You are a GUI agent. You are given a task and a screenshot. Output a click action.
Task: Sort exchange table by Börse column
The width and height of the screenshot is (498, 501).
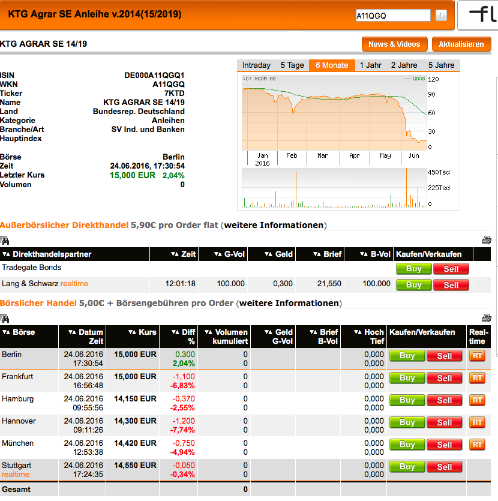7,332
